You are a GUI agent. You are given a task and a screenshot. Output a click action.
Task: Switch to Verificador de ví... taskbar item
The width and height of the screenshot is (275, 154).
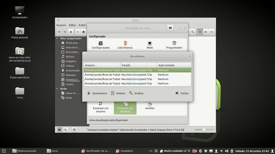[x=95, y=151]
